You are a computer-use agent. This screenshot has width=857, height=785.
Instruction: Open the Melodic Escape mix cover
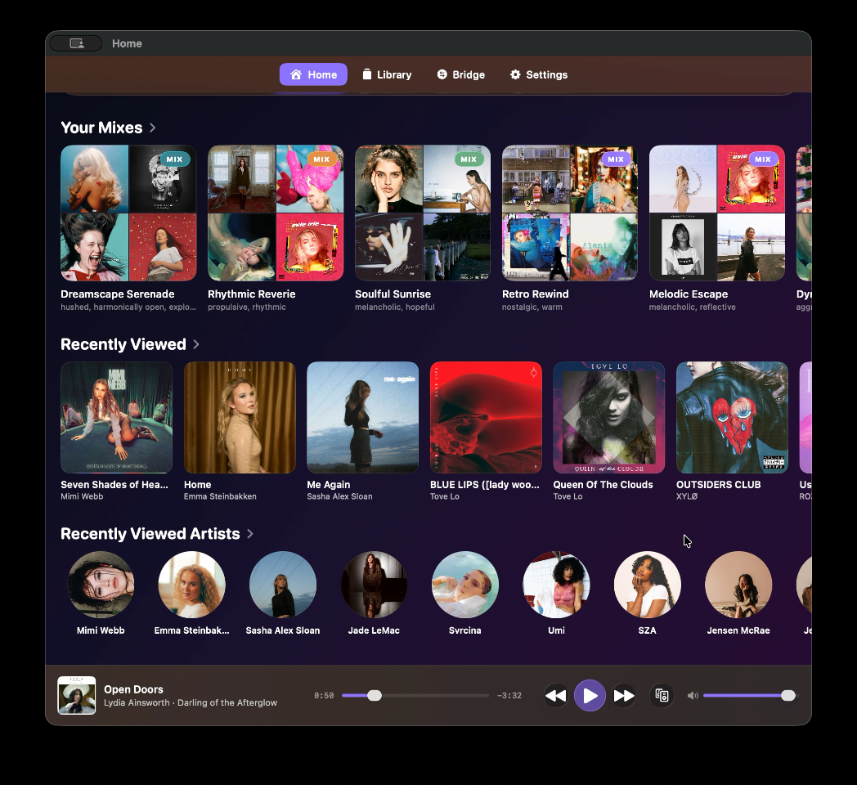click(717, 213)
